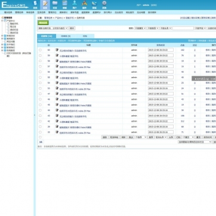The height and width of the screenshot is (216, 216).
Task: Click the 取消审核 button below the list
Action: coord(114,137)
